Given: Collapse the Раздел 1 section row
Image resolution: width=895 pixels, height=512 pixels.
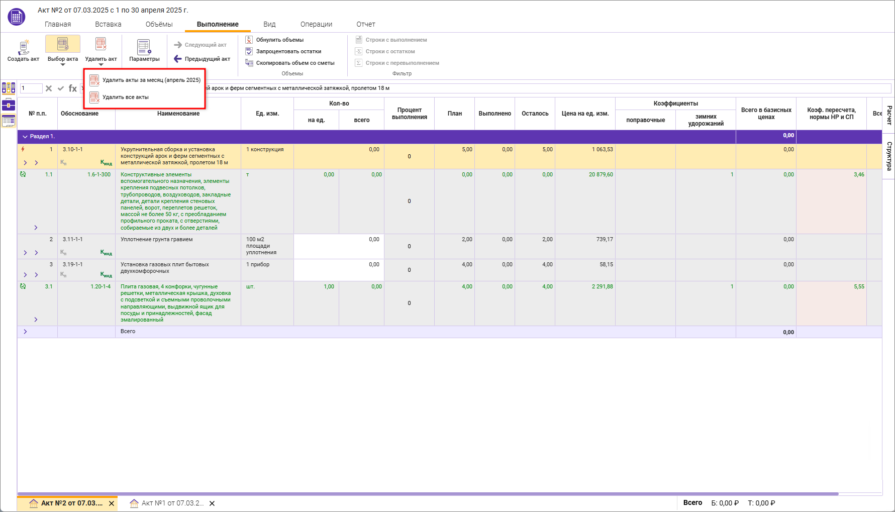Looking at the screenshot, I should click(25, 137).
